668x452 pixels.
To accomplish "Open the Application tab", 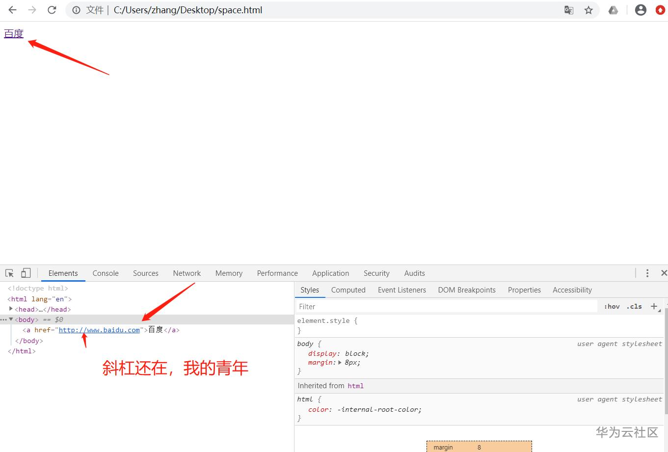I will (x=331, y=273).
